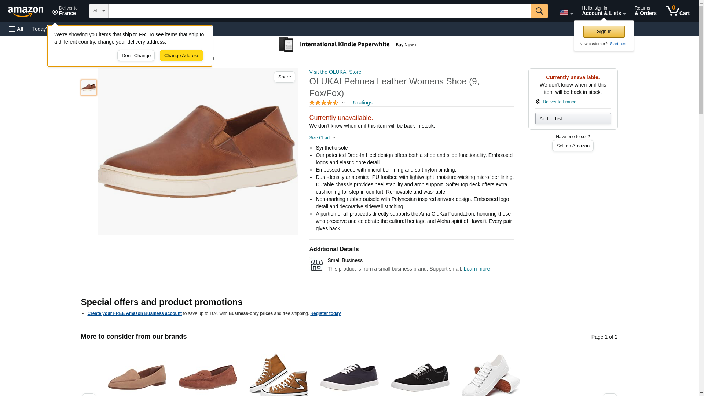Click the US flag language selector
The image size is (704, 396).
[x=566, y=12]
